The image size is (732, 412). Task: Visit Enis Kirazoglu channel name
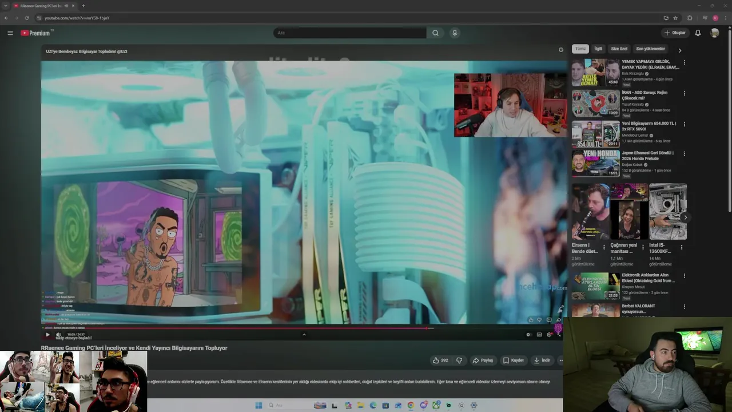click(633, 74)
